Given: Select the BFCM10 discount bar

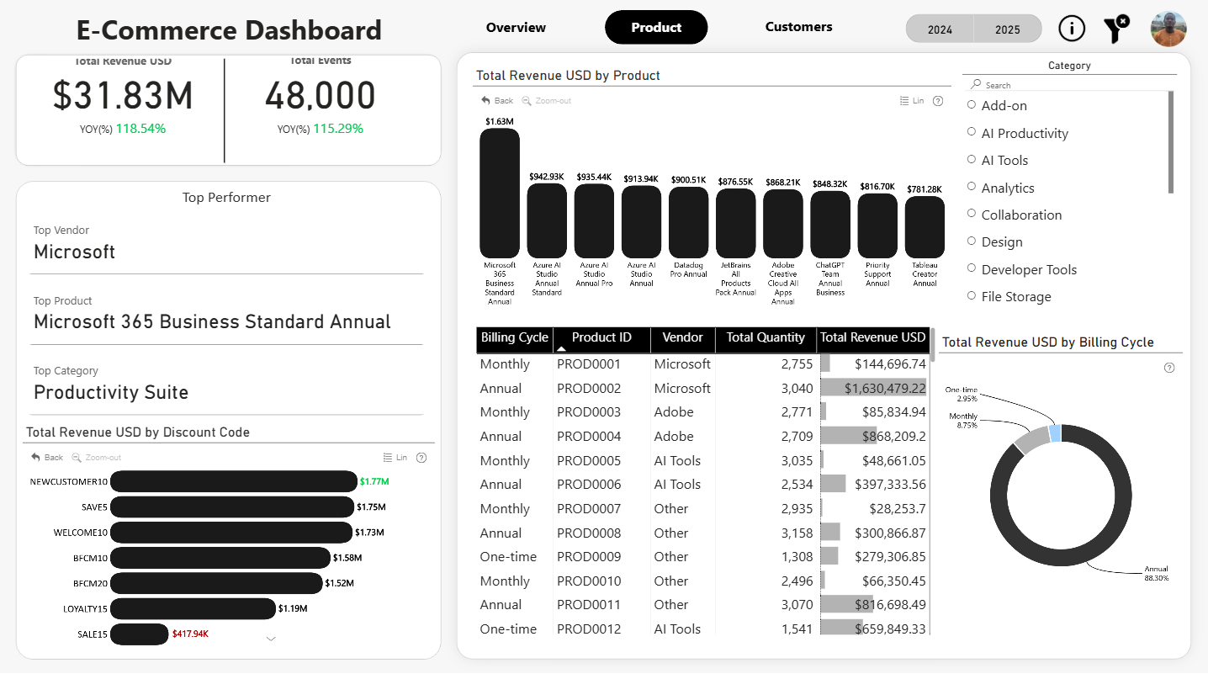Looking at the screenshot, I should [x=220, y=558].
